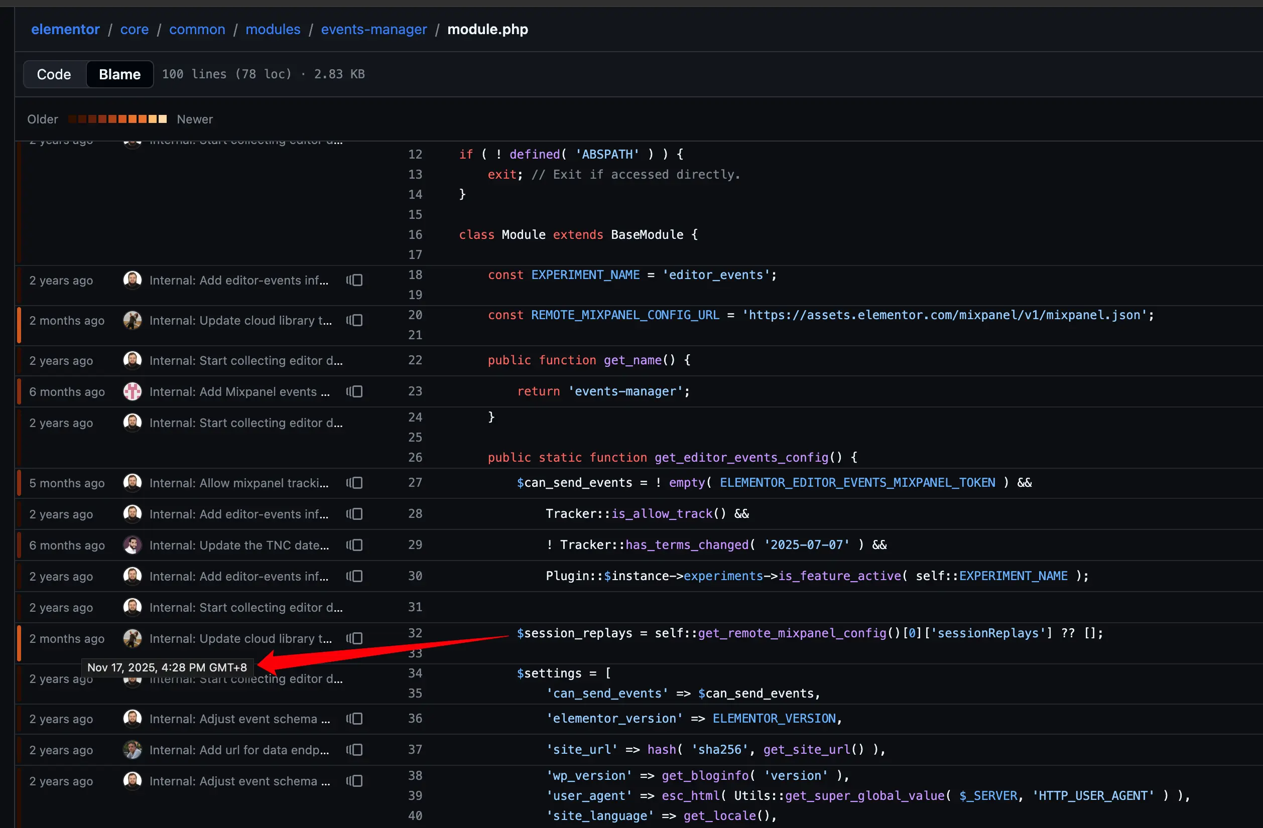The image size is (1263, 828).
Task: Open the core folder breadcrumb
Action: click(x=134, y=29)
